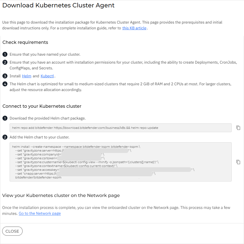Viewport: 244px width, 244px height.
Task: Select the helm install command block
Action: (x=121, y=162)
